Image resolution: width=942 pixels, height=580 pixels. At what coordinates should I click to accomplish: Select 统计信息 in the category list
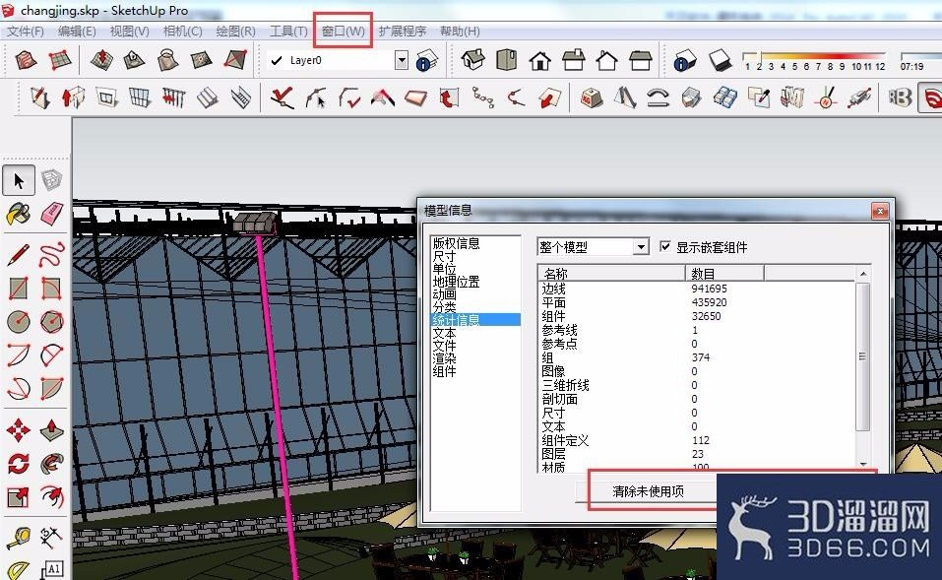click(x=475, y=320)
